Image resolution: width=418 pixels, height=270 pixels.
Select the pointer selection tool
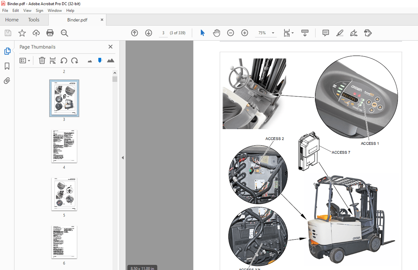[x=202, y=33]
